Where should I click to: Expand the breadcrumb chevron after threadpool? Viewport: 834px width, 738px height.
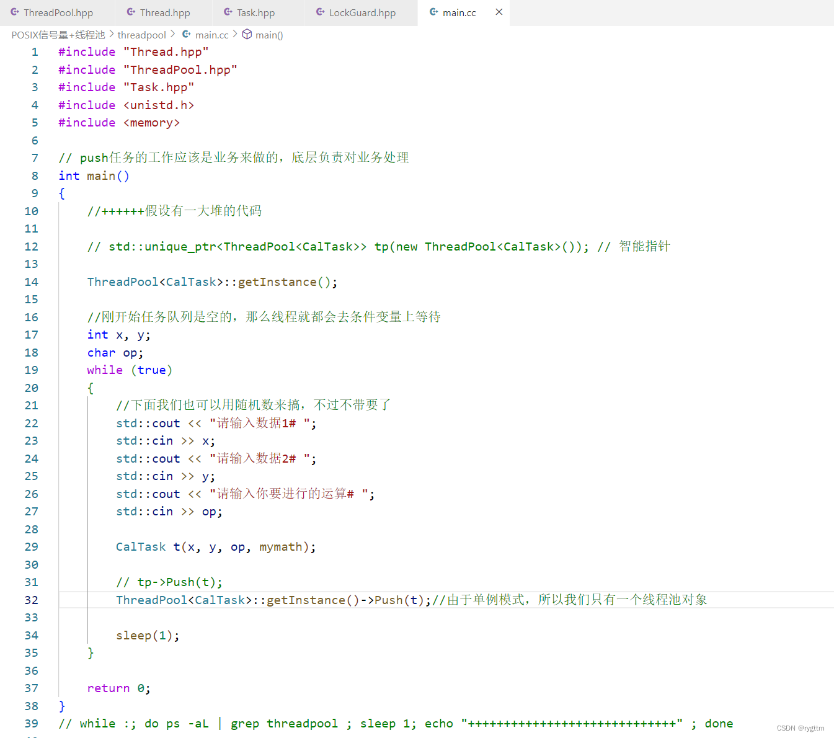coord(173,35)
